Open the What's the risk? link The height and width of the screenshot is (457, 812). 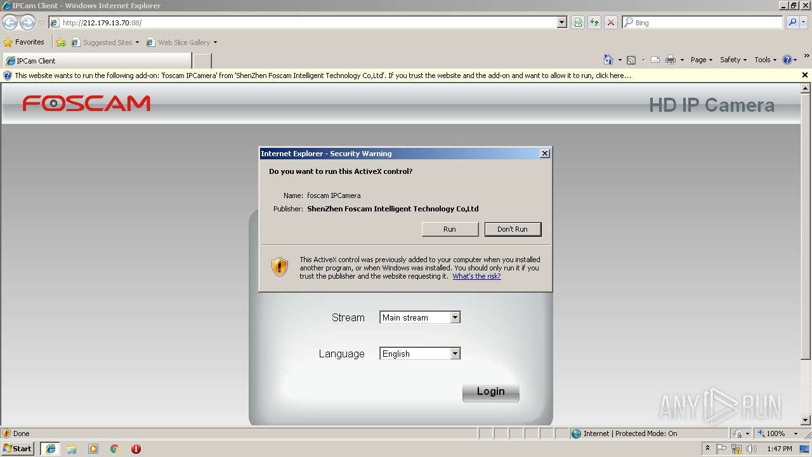[x=476, y=276]
